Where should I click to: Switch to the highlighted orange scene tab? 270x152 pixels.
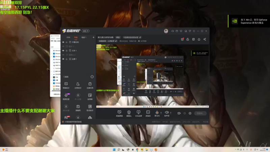pyautogui.click(x=76, y=37)
